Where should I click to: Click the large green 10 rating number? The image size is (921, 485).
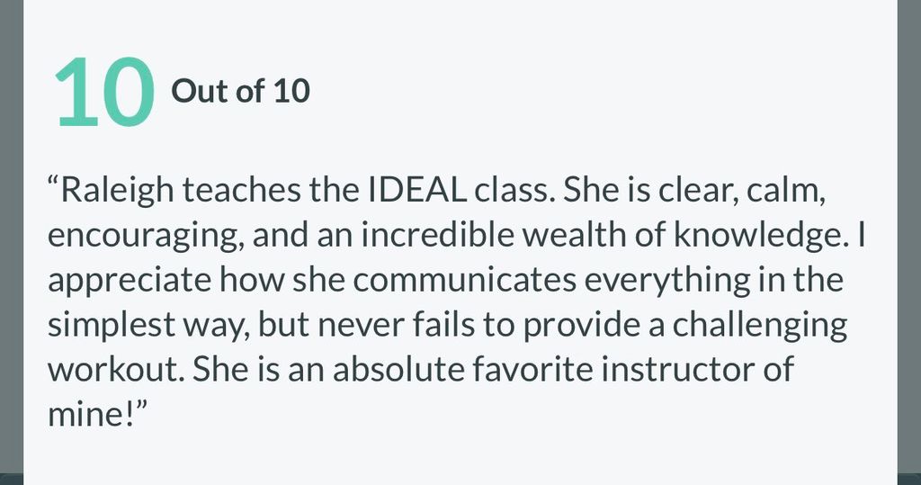coord(103,92)
